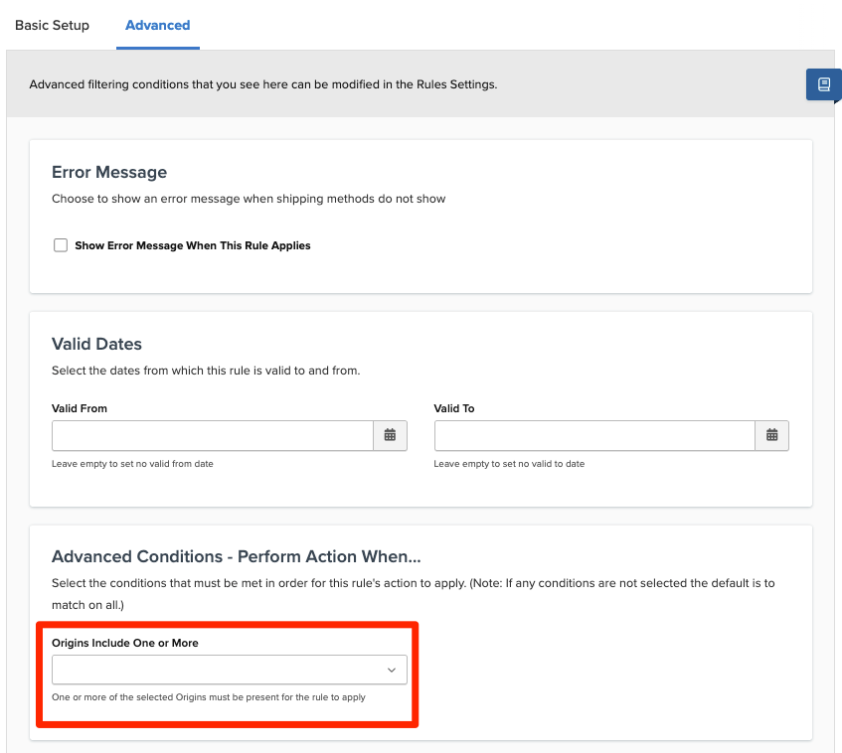Focus the Valid From date field
The image size is (842, 753).
click(x=212, y=435)
